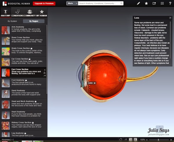Click the search magnifier icon
This screenshot has width=174, height=142.
[121, 3]
